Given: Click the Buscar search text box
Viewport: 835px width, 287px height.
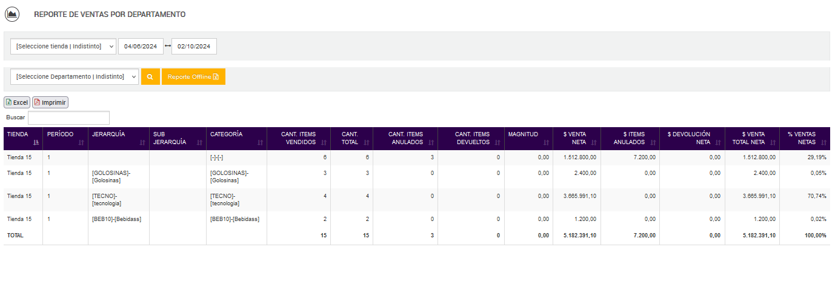Looking at the screenshot, I should [68, 117].
